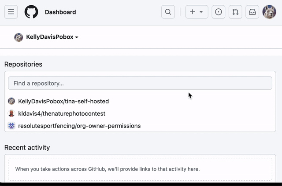
Task: Open KellyDavisPobox/tina-self-hosted repository
Action: pos(63,101)
